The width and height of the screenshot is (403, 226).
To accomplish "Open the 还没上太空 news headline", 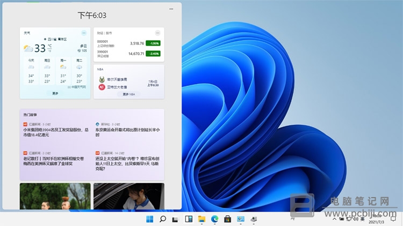I will pyautogui.click(x=127, y=163).
